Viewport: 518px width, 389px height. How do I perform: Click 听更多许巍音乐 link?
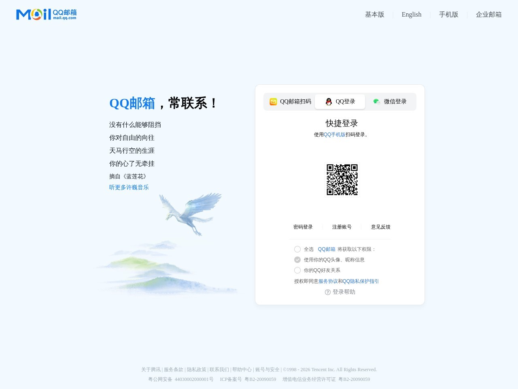129,187
